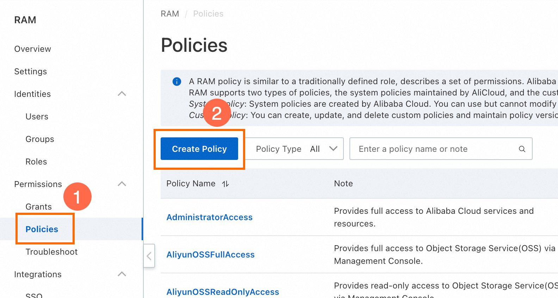
Task: Sort by Policy Name using the sort arrows
Action: pyautogui.click(x=225, y=184)
